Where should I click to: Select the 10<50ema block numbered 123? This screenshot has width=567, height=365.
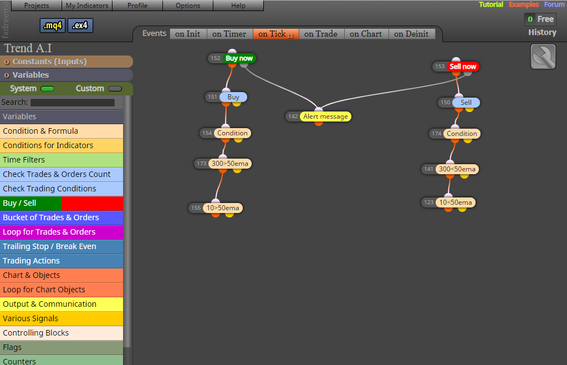[455, 202]
